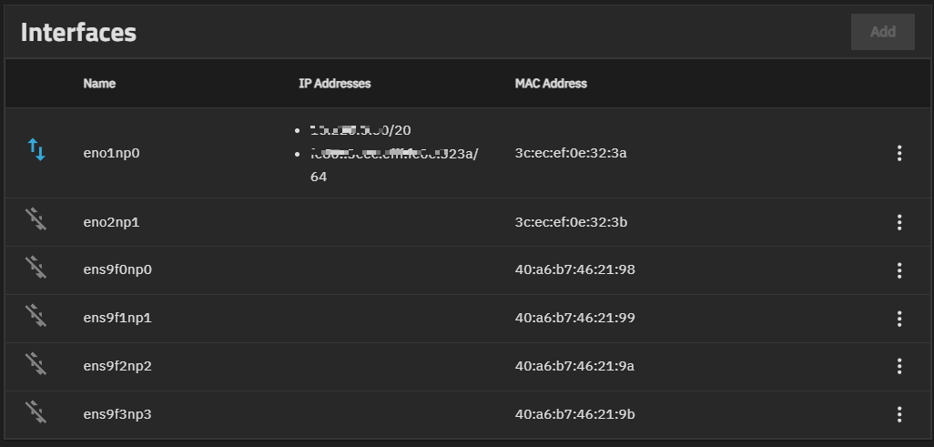The width and height of the screenshot is (934, 447).
Task: Click the disconnected link icon for eno2np1
Action: tap(36, 219)
